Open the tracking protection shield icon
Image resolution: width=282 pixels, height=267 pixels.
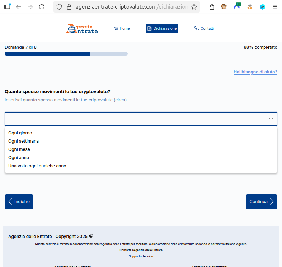(x=60, y=7)
